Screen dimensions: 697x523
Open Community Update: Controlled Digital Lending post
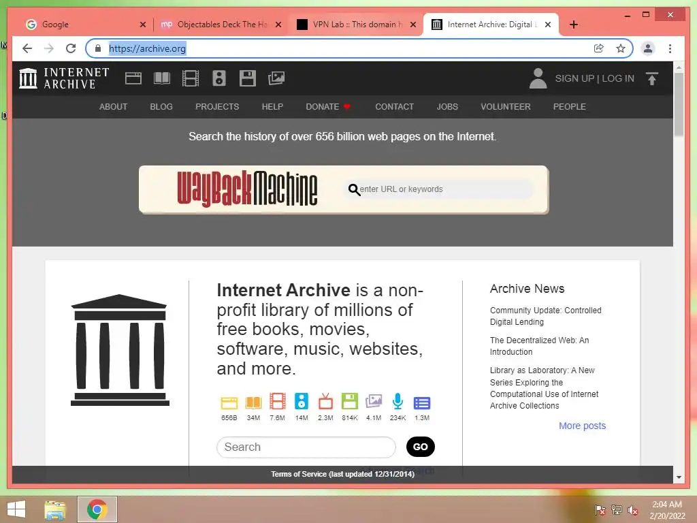(x=545, y=316)
